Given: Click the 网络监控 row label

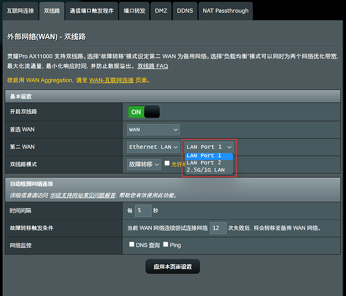Looking at the screenshot, I should click(x=21, y=246).
